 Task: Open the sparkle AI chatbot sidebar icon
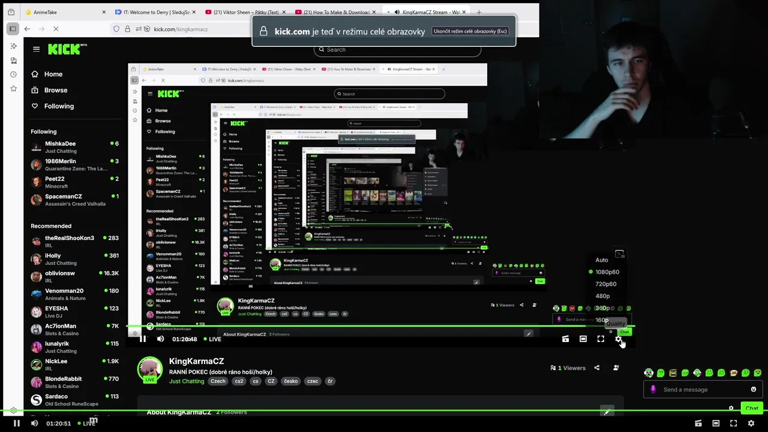tap(13, 46)
